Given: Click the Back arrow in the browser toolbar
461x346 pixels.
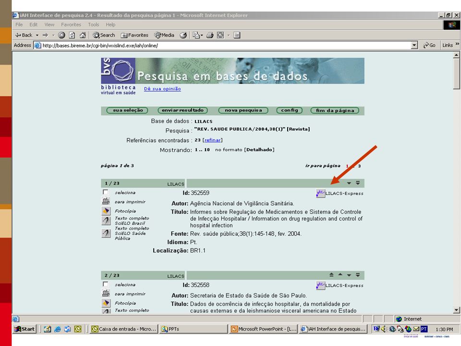Looking at the screenshot, I should click(24, 35).
